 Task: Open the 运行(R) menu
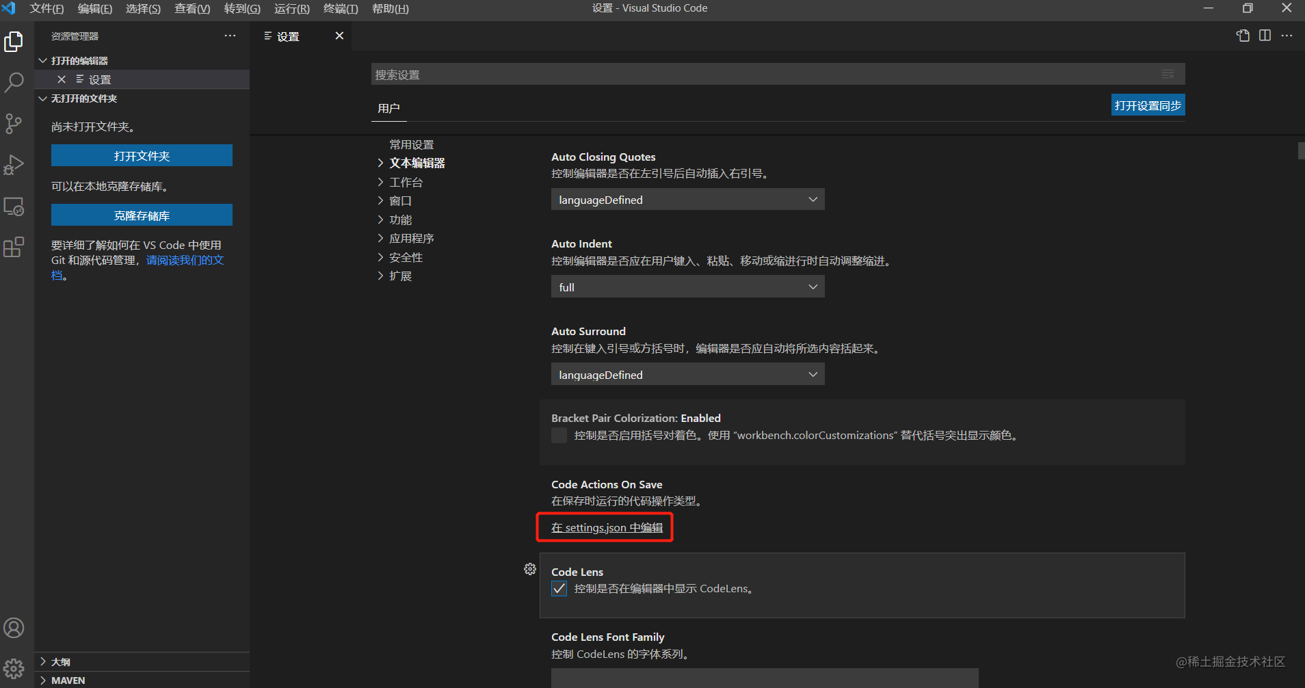pos(292,8)
